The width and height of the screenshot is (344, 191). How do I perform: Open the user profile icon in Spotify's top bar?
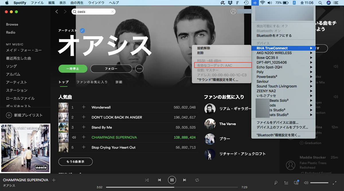(x=233, y=11)
